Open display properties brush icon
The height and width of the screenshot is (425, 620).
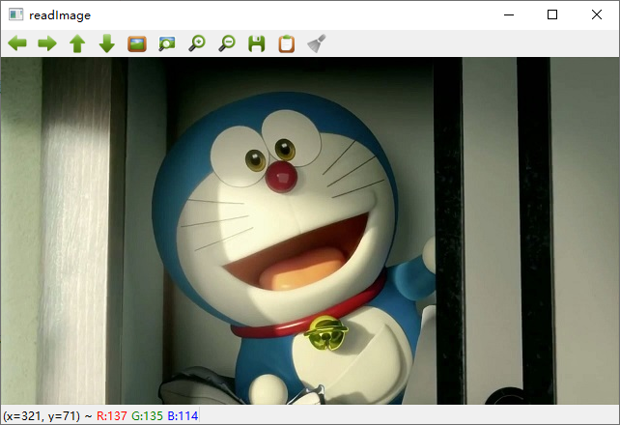[317, 43]
